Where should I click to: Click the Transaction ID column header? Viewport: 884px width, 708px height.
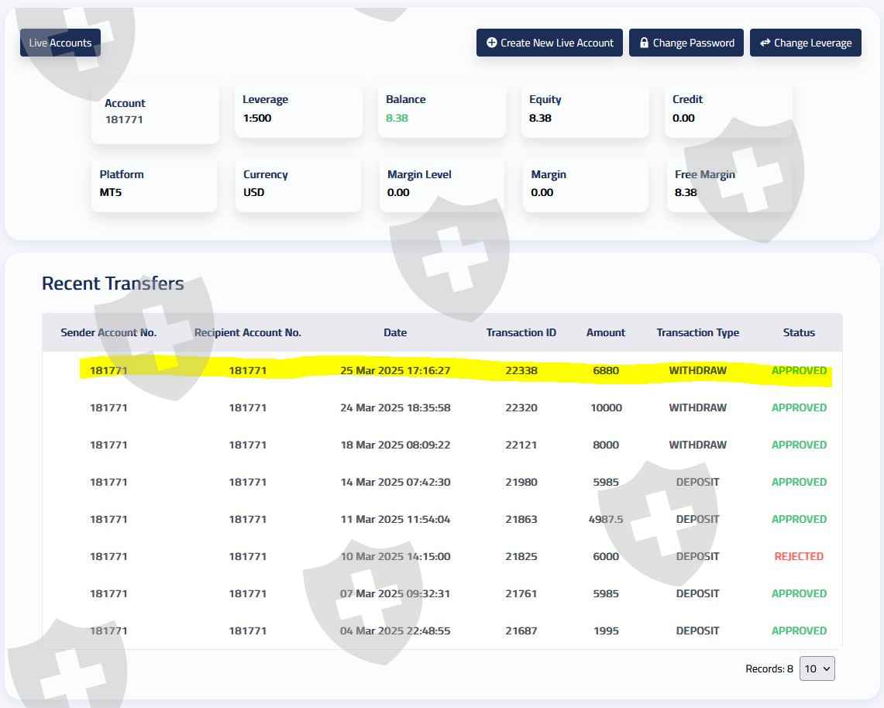(521, 332)
